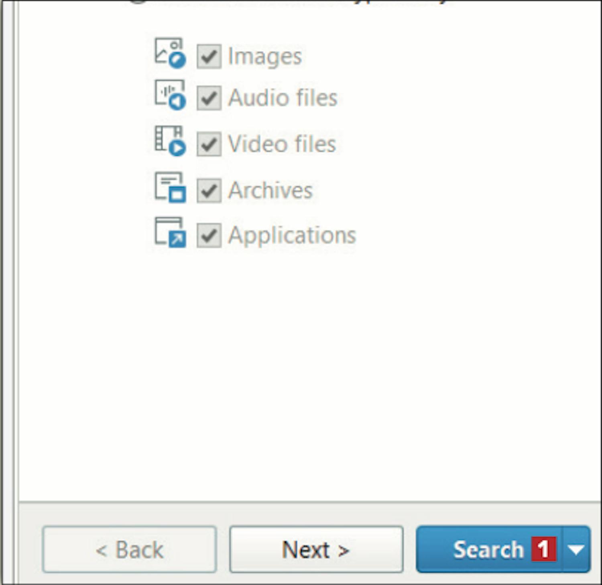This screenshot has height=585, width=602.
Task: Uncheck the Applications checkbox
Action: [209, 235]
